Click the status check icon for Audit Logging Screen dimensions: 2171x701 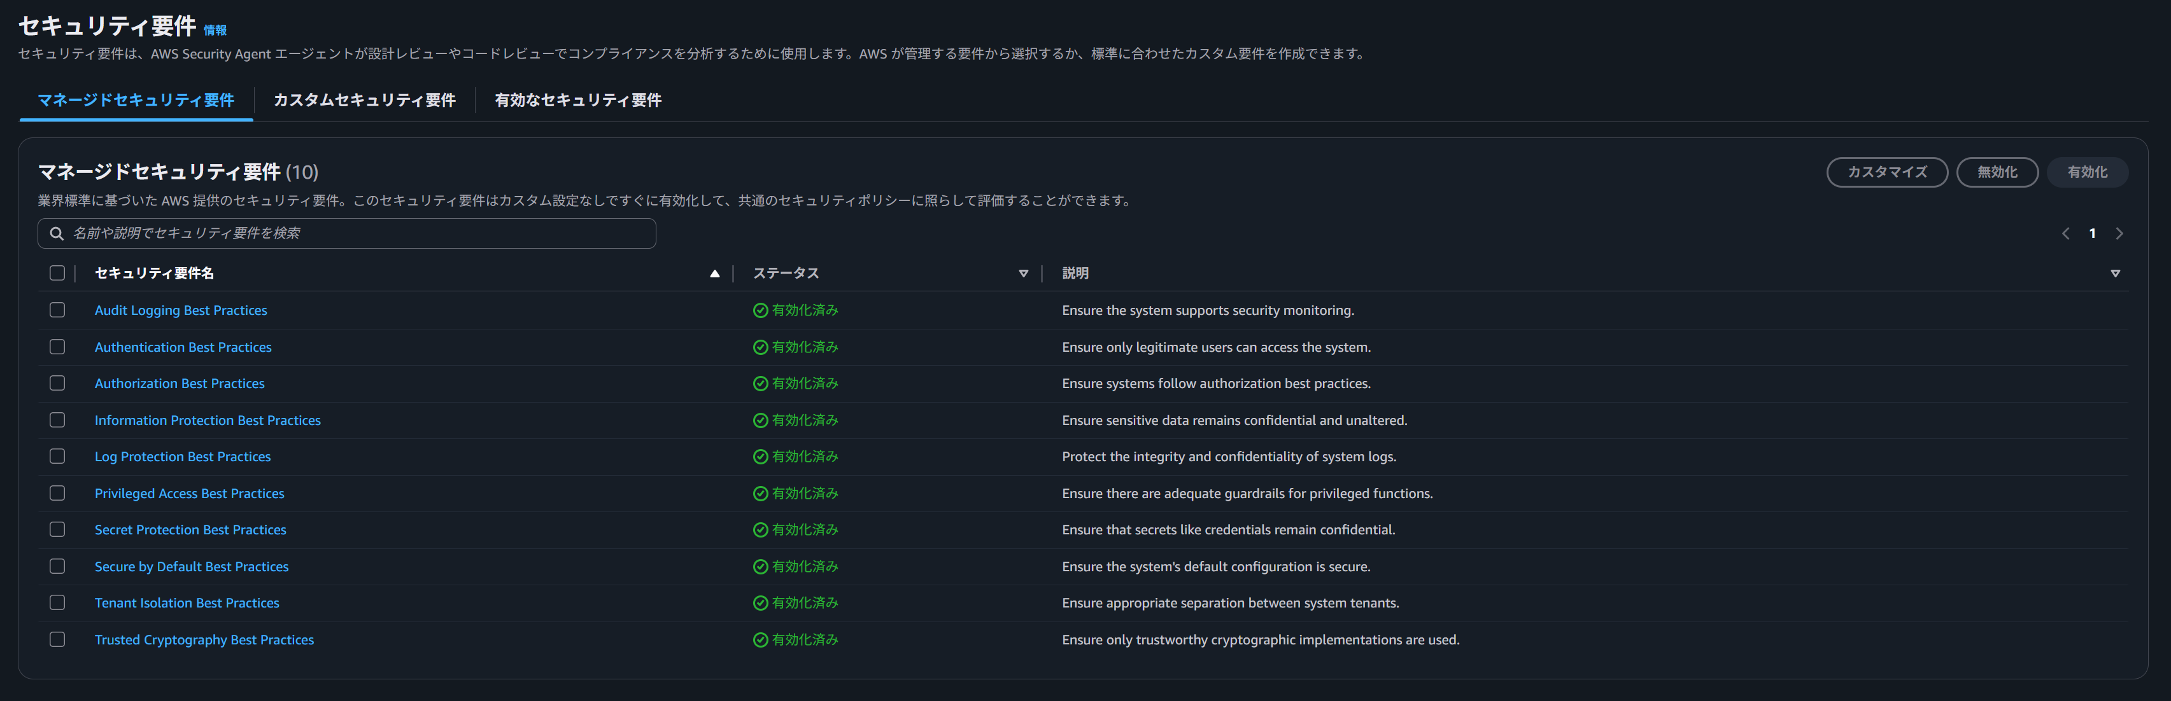pyautogui.click(x=760, y=310)
